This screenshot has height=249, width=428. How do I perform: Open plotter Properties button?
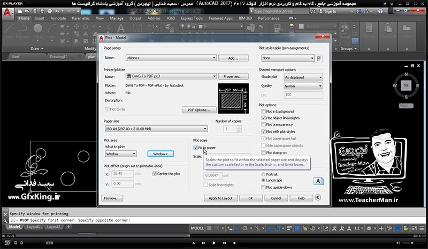(233, 76)
